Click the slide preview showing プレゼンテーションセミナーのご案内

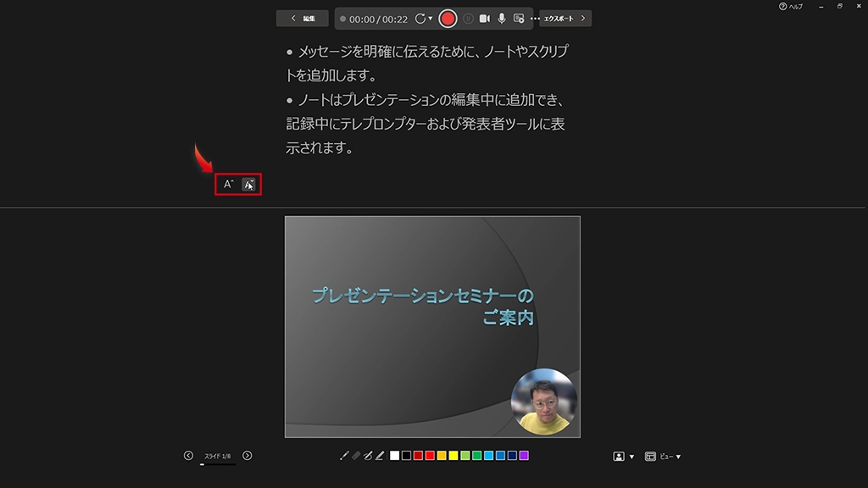pyautogui.click(x=432, y=326)
